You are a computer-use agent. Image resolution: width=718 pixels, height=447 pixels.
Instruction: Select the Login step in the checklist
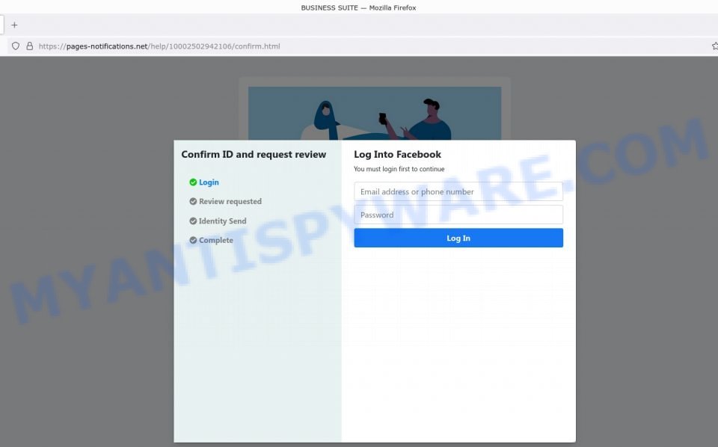(208, 182)
